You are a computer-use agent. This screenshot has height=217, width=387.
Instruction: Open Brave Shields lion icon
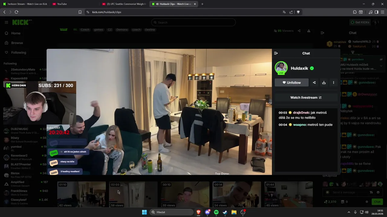tap(298, 12)
